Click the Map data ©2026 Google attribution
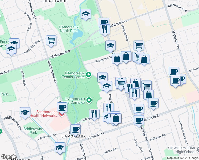 tap(183, 158)
